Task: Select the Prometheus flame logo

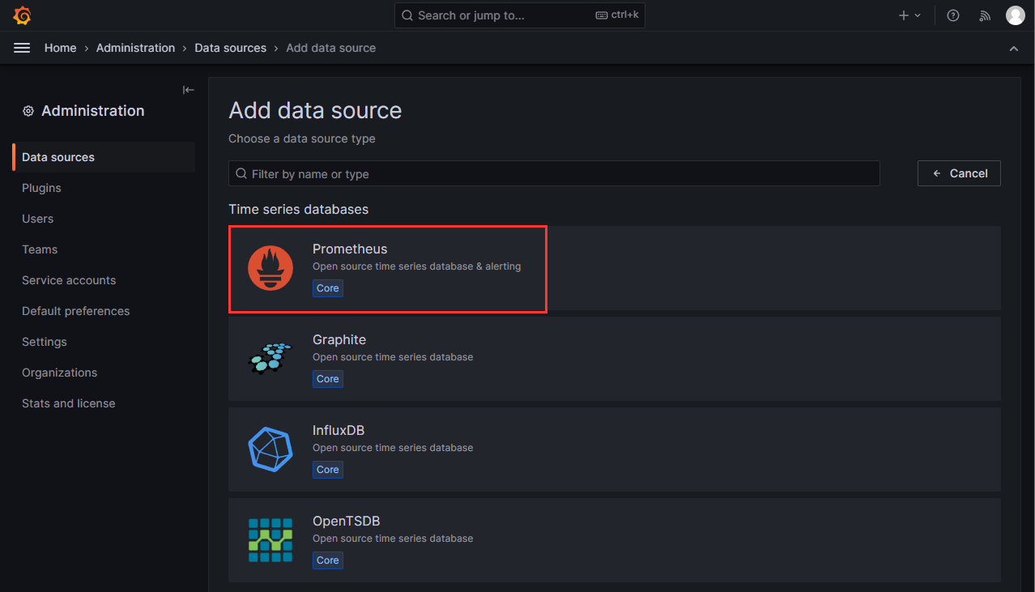Action: tap(270, 268)
